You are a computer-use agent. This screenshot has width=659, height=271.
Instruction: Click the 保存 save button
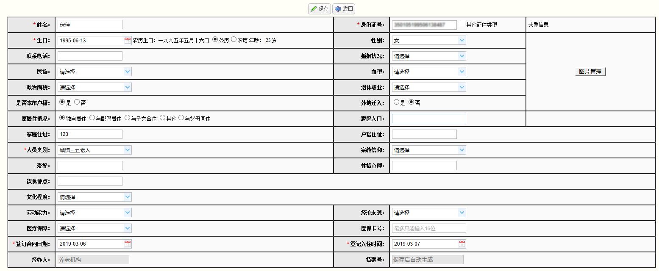(320, 9)
